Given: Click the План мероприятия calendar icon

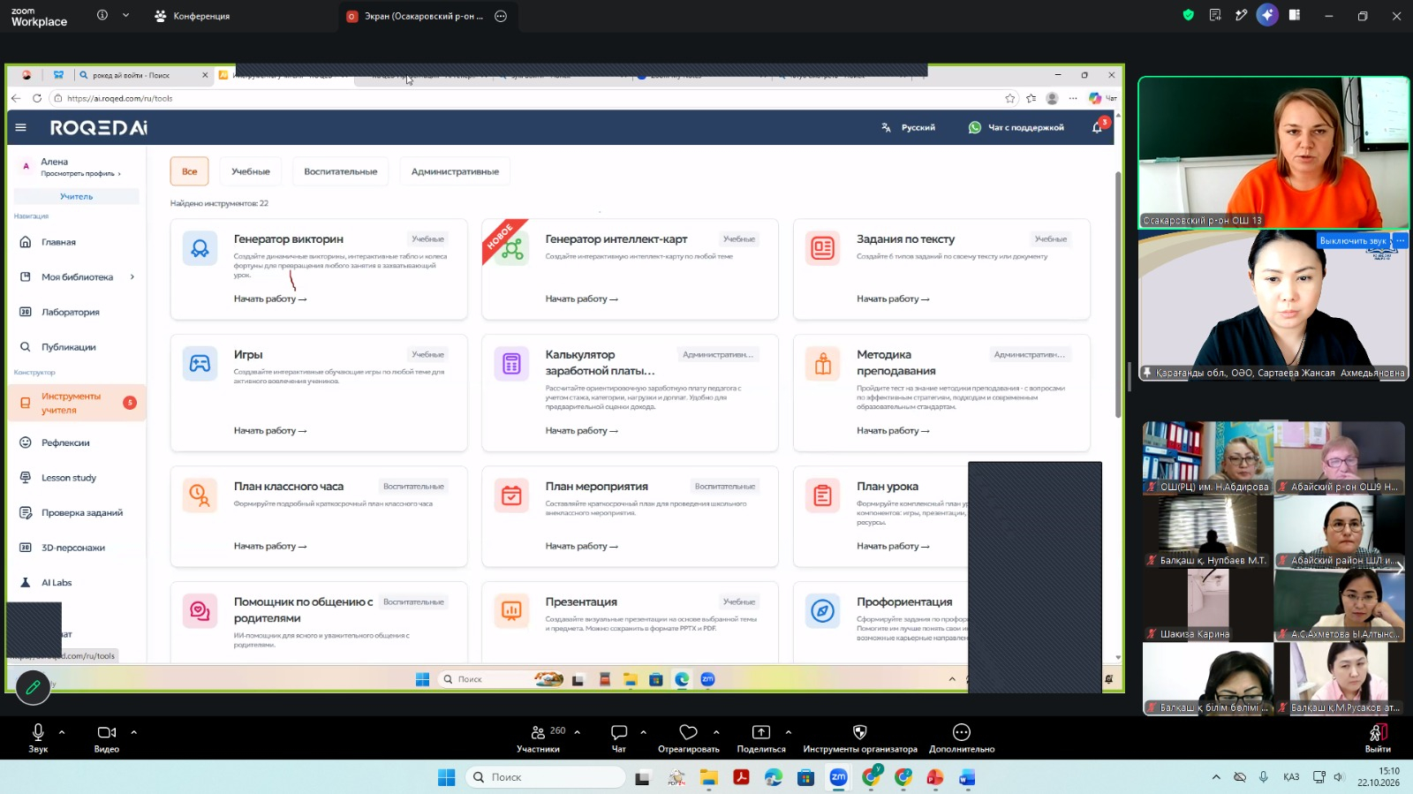Looking at the screenshot, I should click(x=512, y=495).
